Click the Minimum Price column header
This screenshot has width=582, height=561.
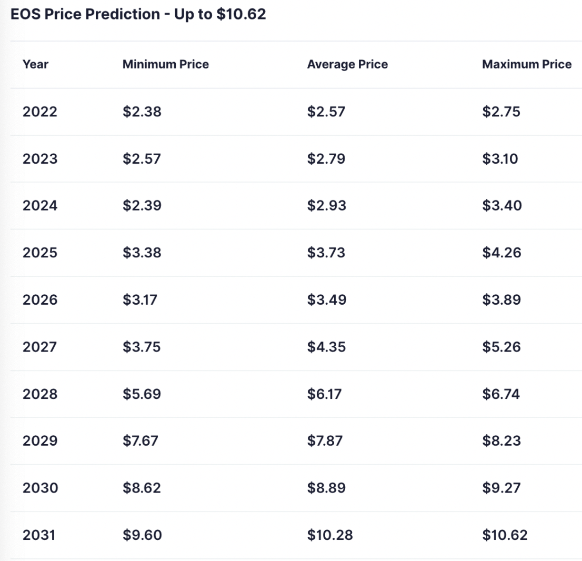point(166,65)
